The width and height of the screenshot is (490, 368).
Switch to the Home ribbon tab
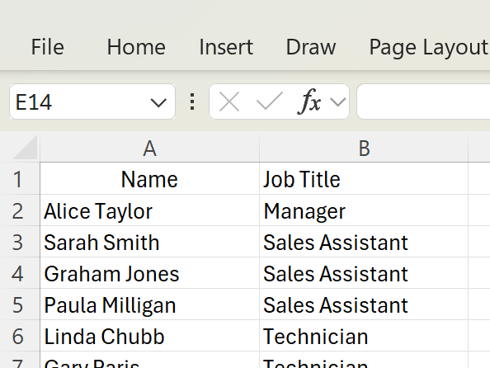tap(136, 47)
